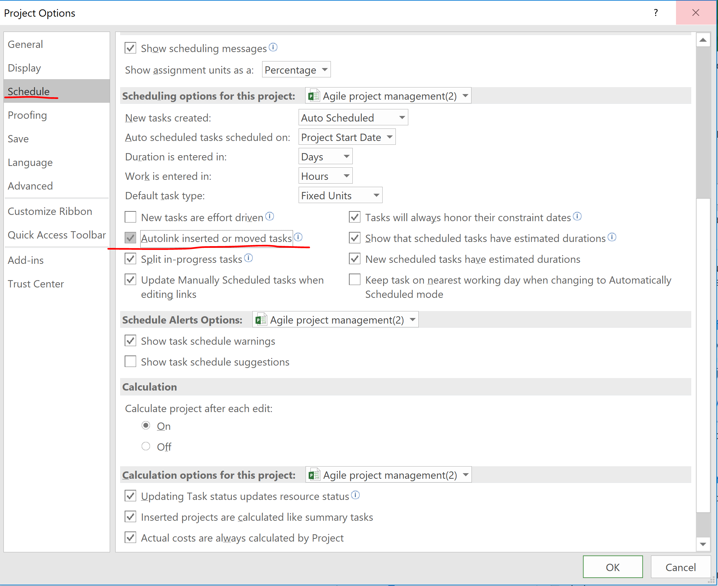Open the Customize Ribbon category
Image resolution: width=718 pixels, height=586 pixels.
(50, 211)
